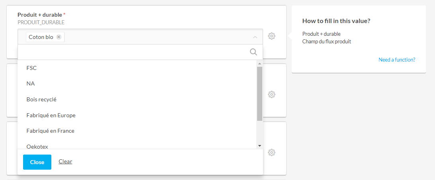Click the Coton bio selected tag

[41, 37]
